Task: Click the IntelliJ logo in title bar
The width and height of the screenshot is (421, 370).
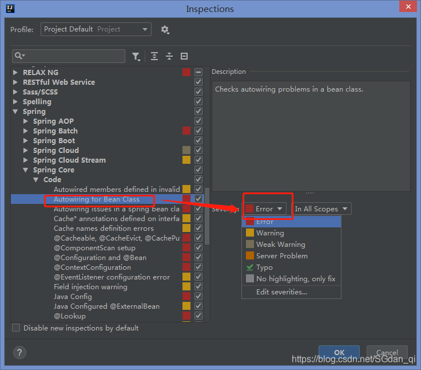Action: (x=10, y=9)
